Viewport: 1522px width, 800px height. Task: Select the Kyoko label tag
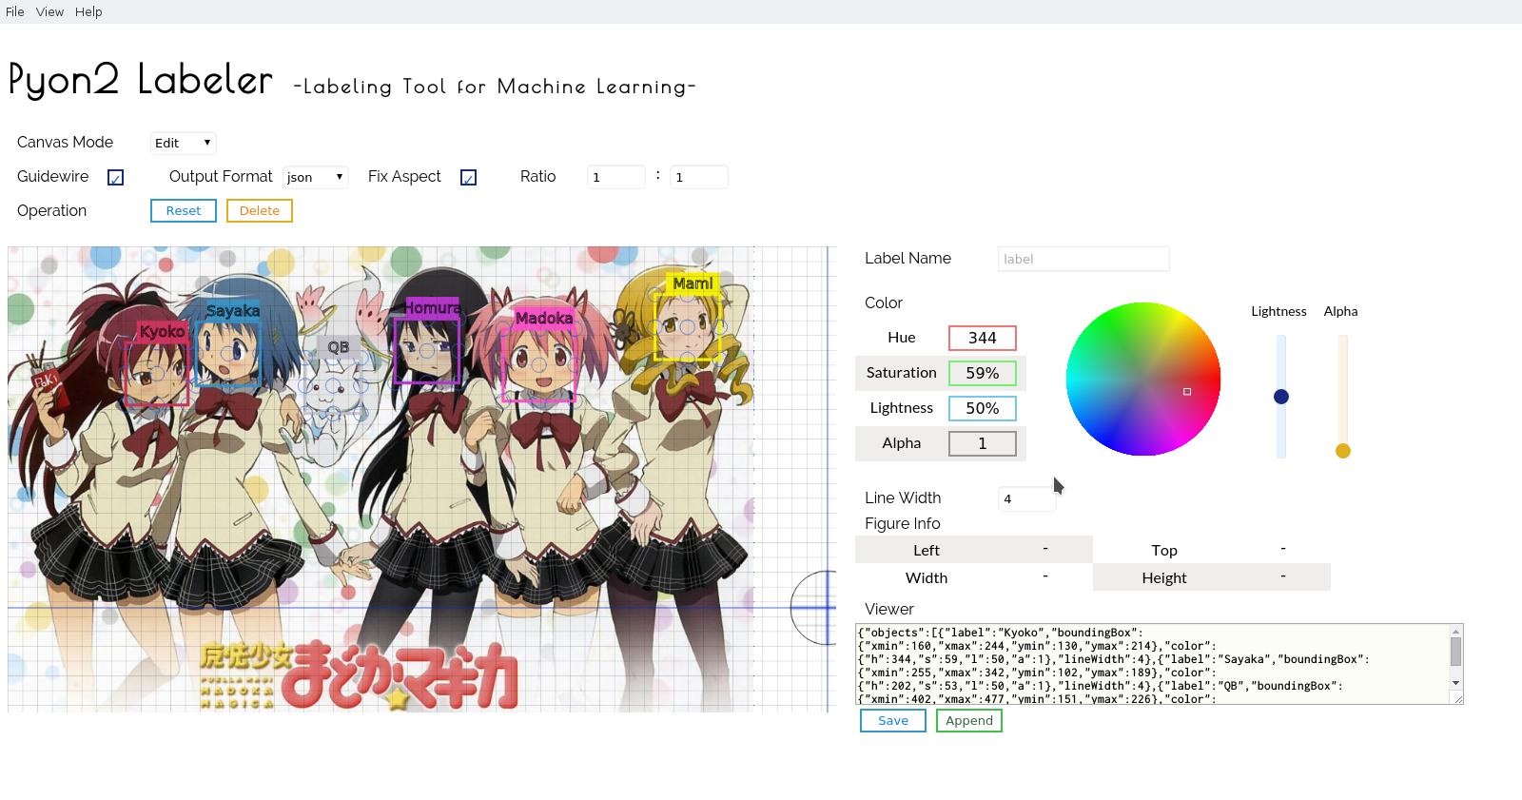coord(162,331)
